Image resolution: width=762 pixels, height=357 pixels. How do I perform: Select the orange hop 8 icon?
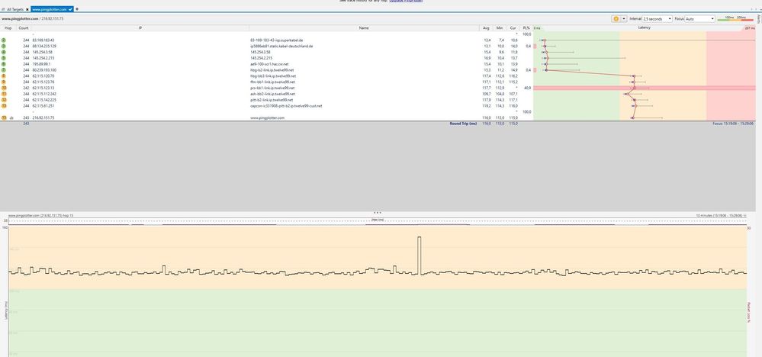(4, 76)
